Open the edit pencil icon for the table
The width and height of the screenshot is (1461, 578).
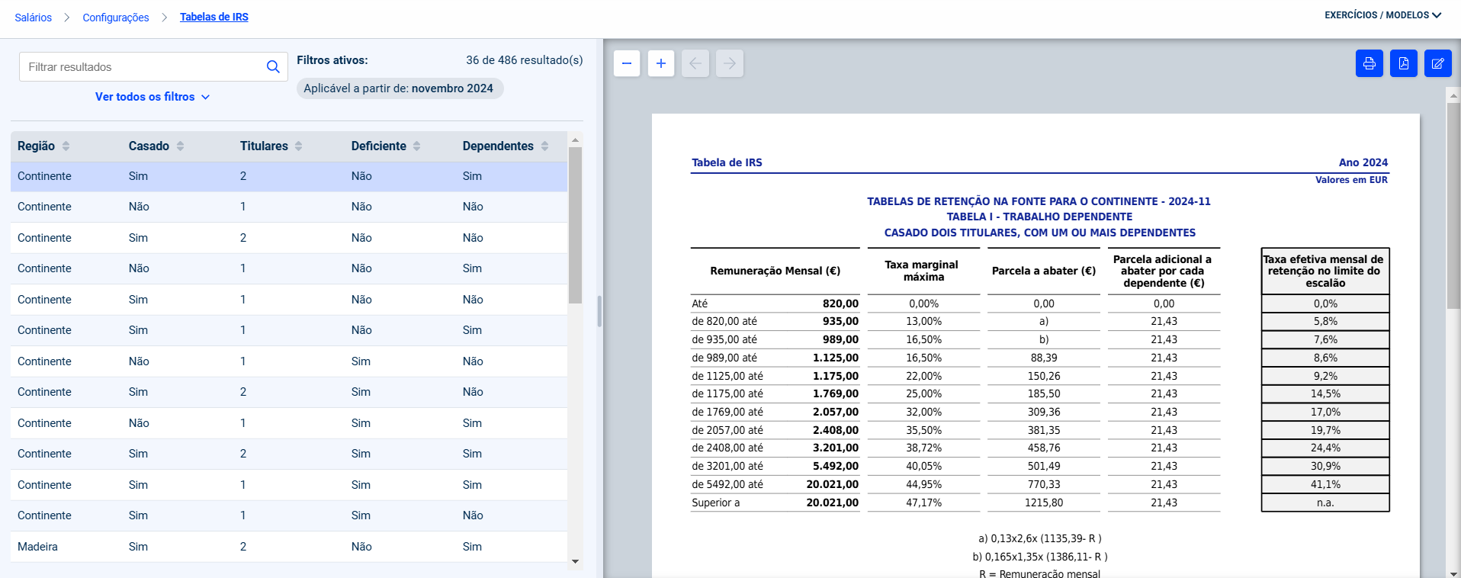[x=1438, y=63]
